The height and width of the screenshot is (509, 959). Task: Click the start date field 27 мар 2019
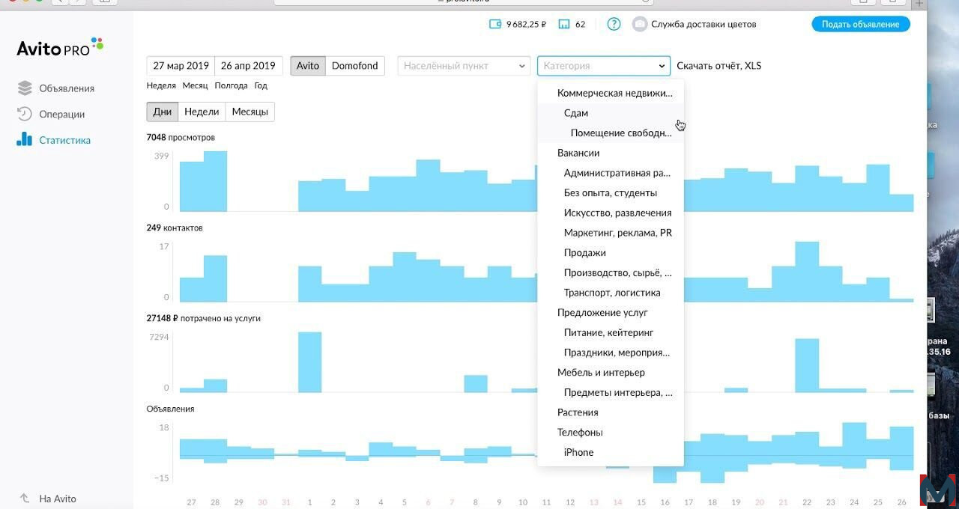[181, 66]
